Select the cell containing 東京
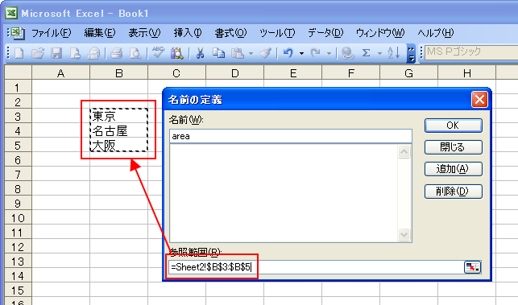 coord(119,116)
